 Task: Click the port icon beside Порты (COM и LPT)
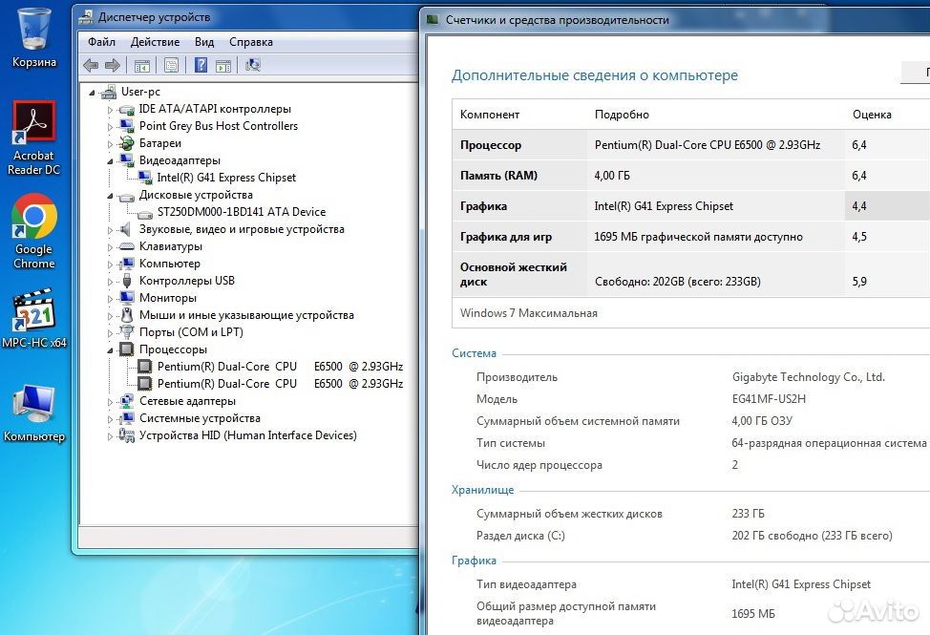[x=126, y=332]
